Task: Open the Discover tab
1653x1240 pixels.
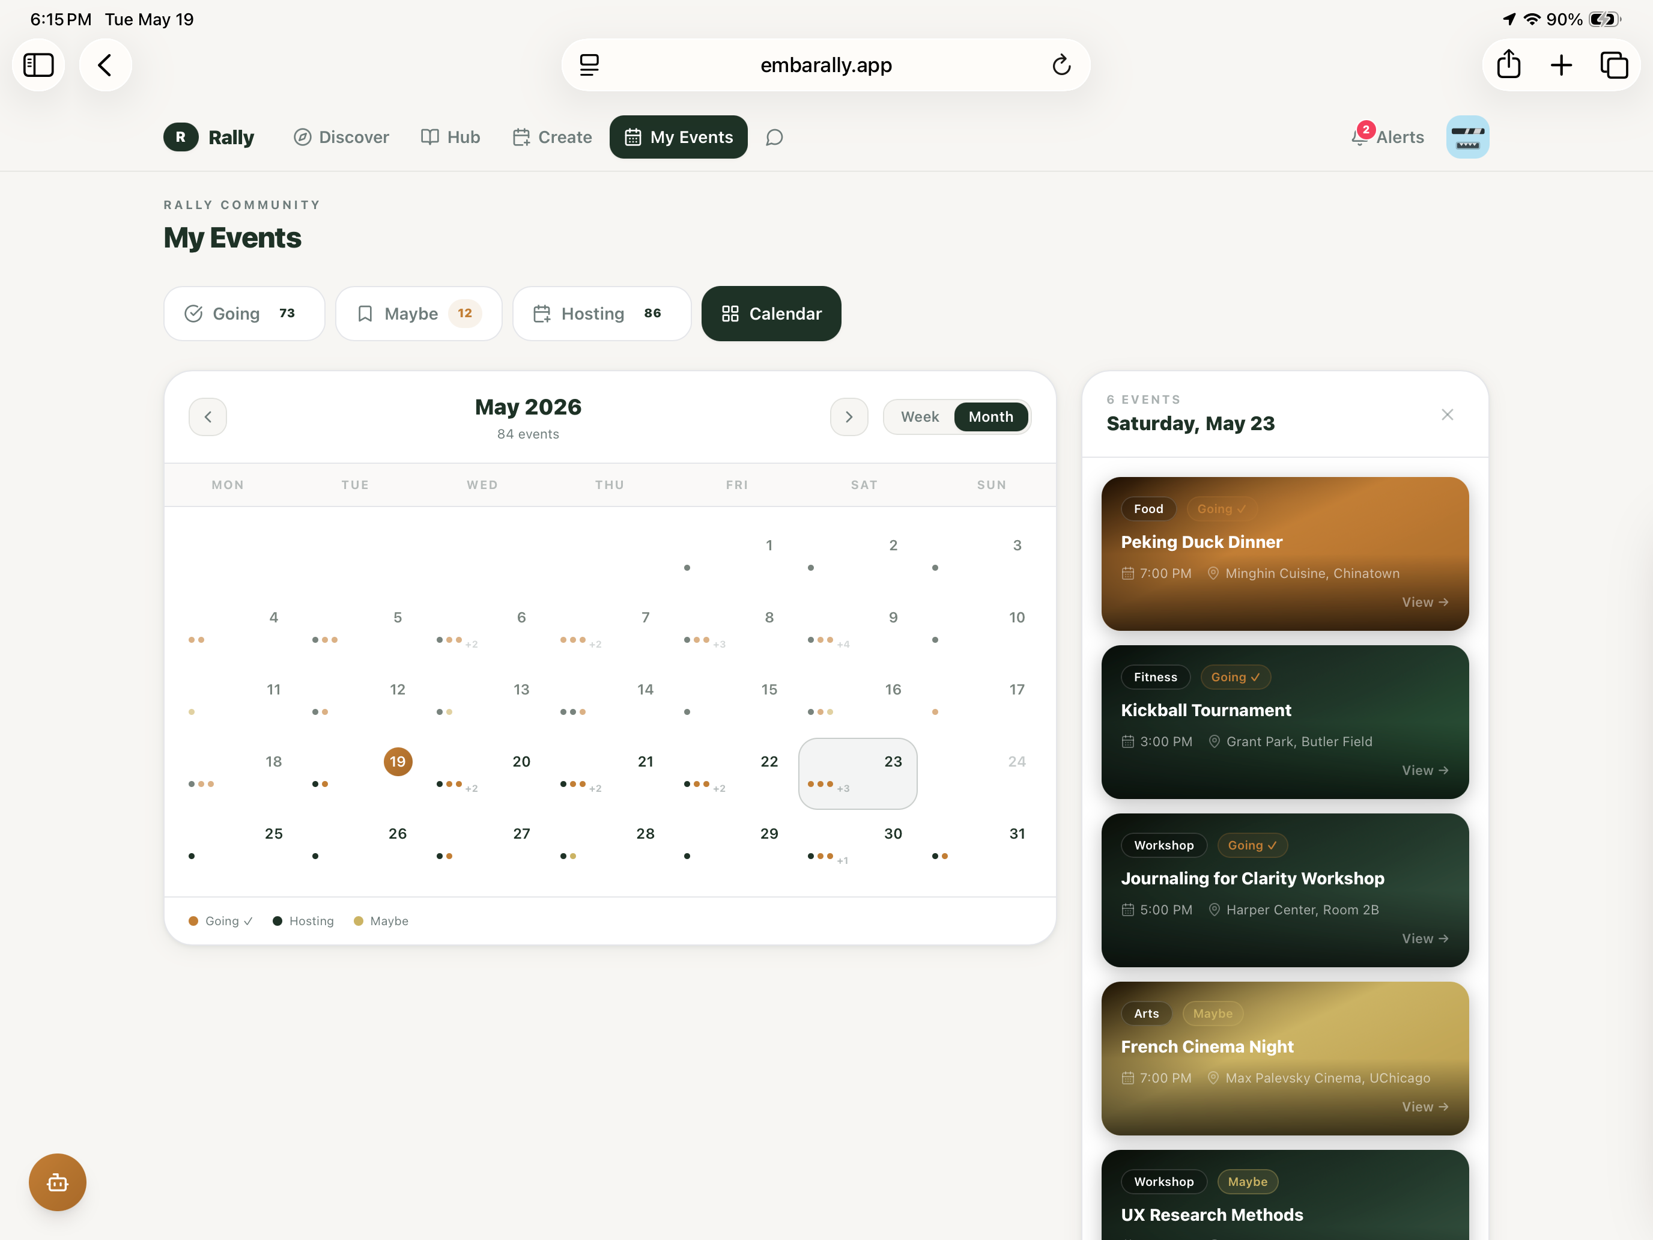Action: click(x=342, y=137)
